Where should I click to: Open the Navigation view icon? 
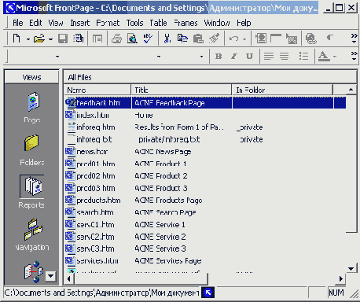point(32,230)
